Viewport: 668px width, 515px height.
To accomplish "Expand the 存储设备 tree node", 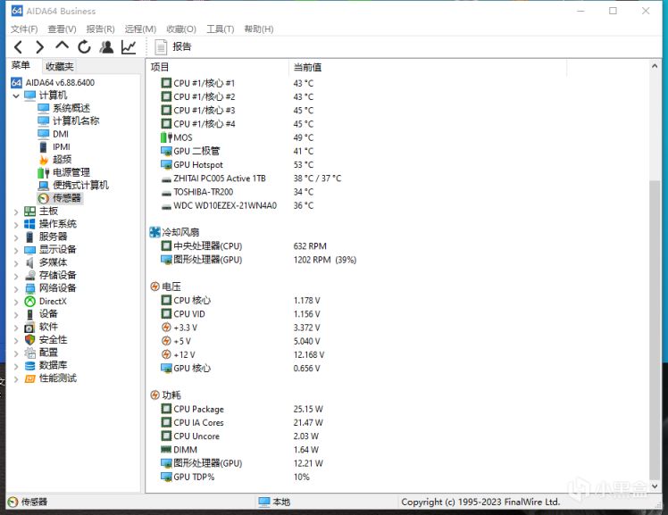I will pos(16,276).
